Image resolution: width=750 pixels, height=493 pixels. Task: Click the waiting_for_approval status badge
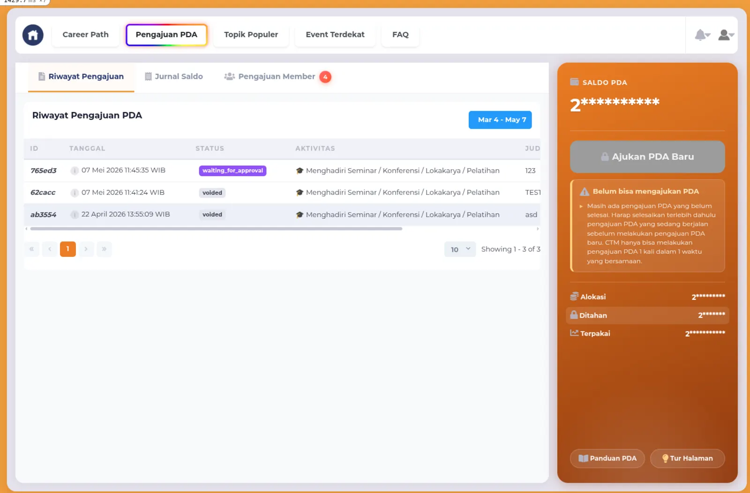pos(232,171)
